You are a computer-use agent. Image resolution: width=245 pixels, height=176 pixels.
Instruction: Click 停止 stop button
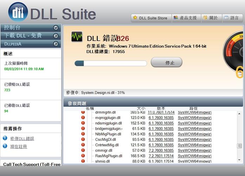pyautogui.click(x=167, y=62)
